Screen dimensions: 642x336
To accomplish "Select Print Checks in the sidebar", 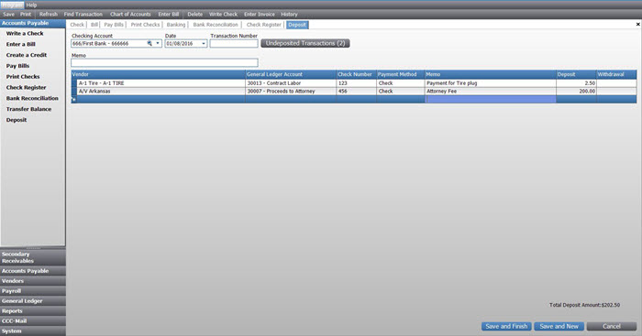I will pyautogui.click(x=23, y=77).
